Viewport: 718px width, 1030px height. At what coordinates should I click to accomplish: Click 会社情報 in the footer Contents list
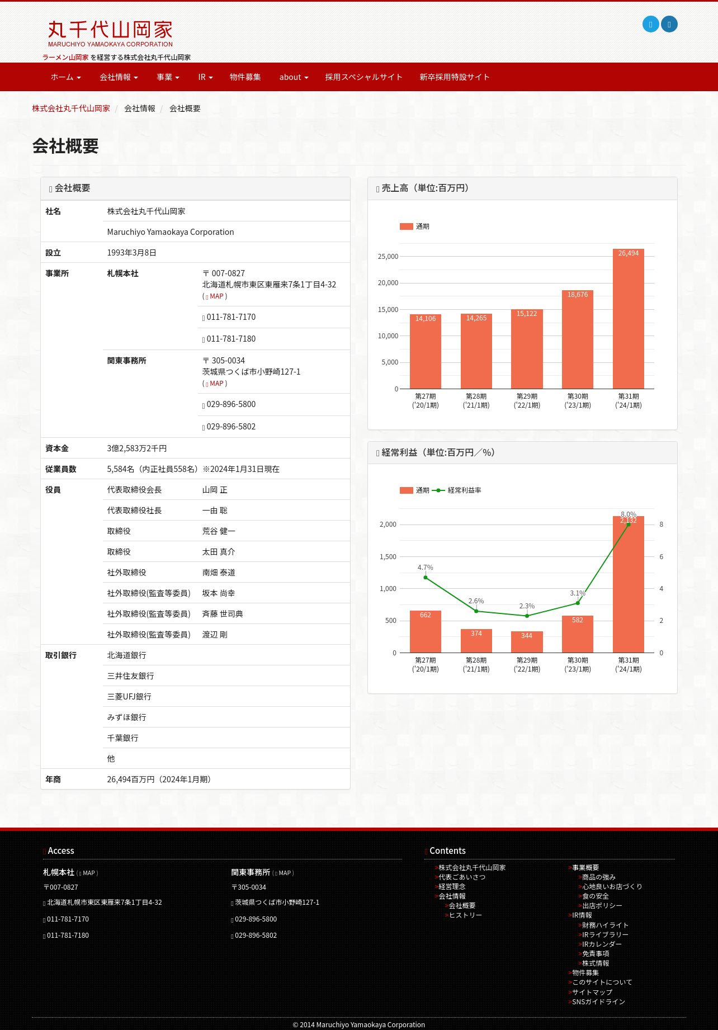(x=452, y=896)
